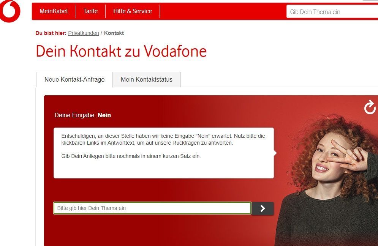
Task: Click the Vodafone logo icon
Action: point(10,11)
